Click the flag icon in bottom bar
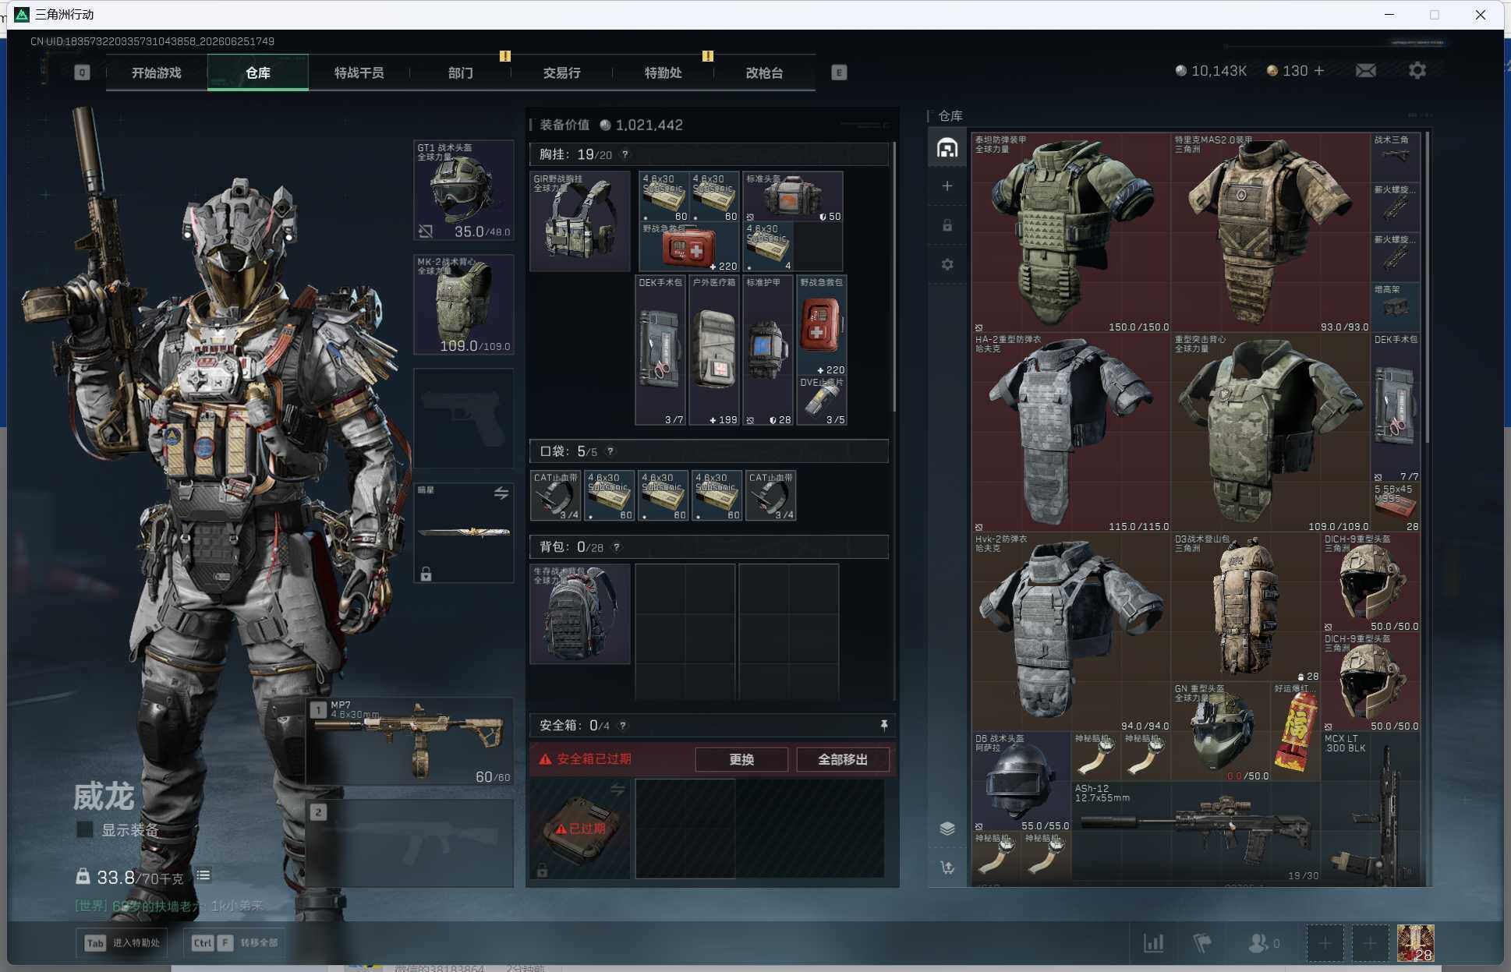This screenshot has width=1511, height=972. 1202,943
